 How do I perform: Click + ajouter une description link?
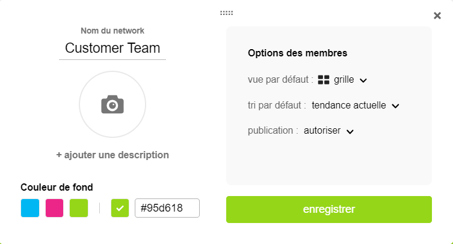point(112,155)
